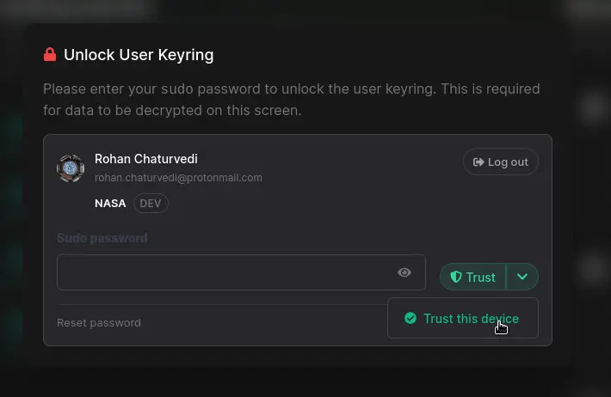The image size is (611, 397).
Task: Click Rohan Chaturvedi's profile avatar
Action: pos(71,168)
